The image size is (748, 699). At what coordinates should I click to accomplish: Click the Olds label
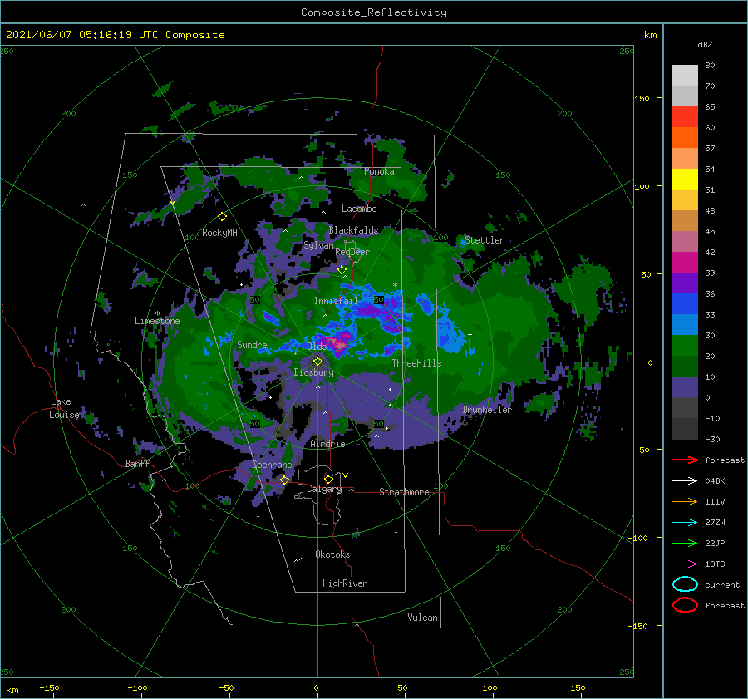317,347
